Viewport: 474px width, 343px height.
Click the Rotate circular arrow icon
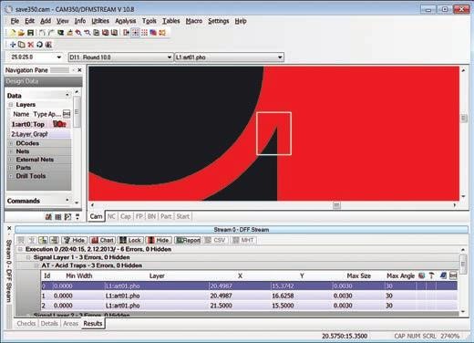tap(39, 45)
